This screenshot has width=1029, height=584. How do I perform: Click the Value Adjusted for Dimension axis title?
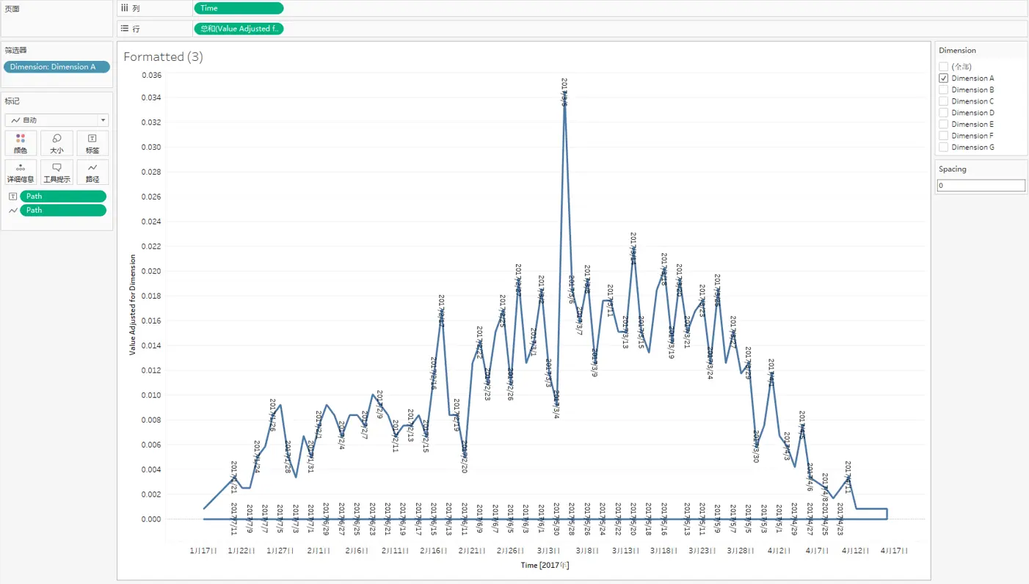pos(133,304)
